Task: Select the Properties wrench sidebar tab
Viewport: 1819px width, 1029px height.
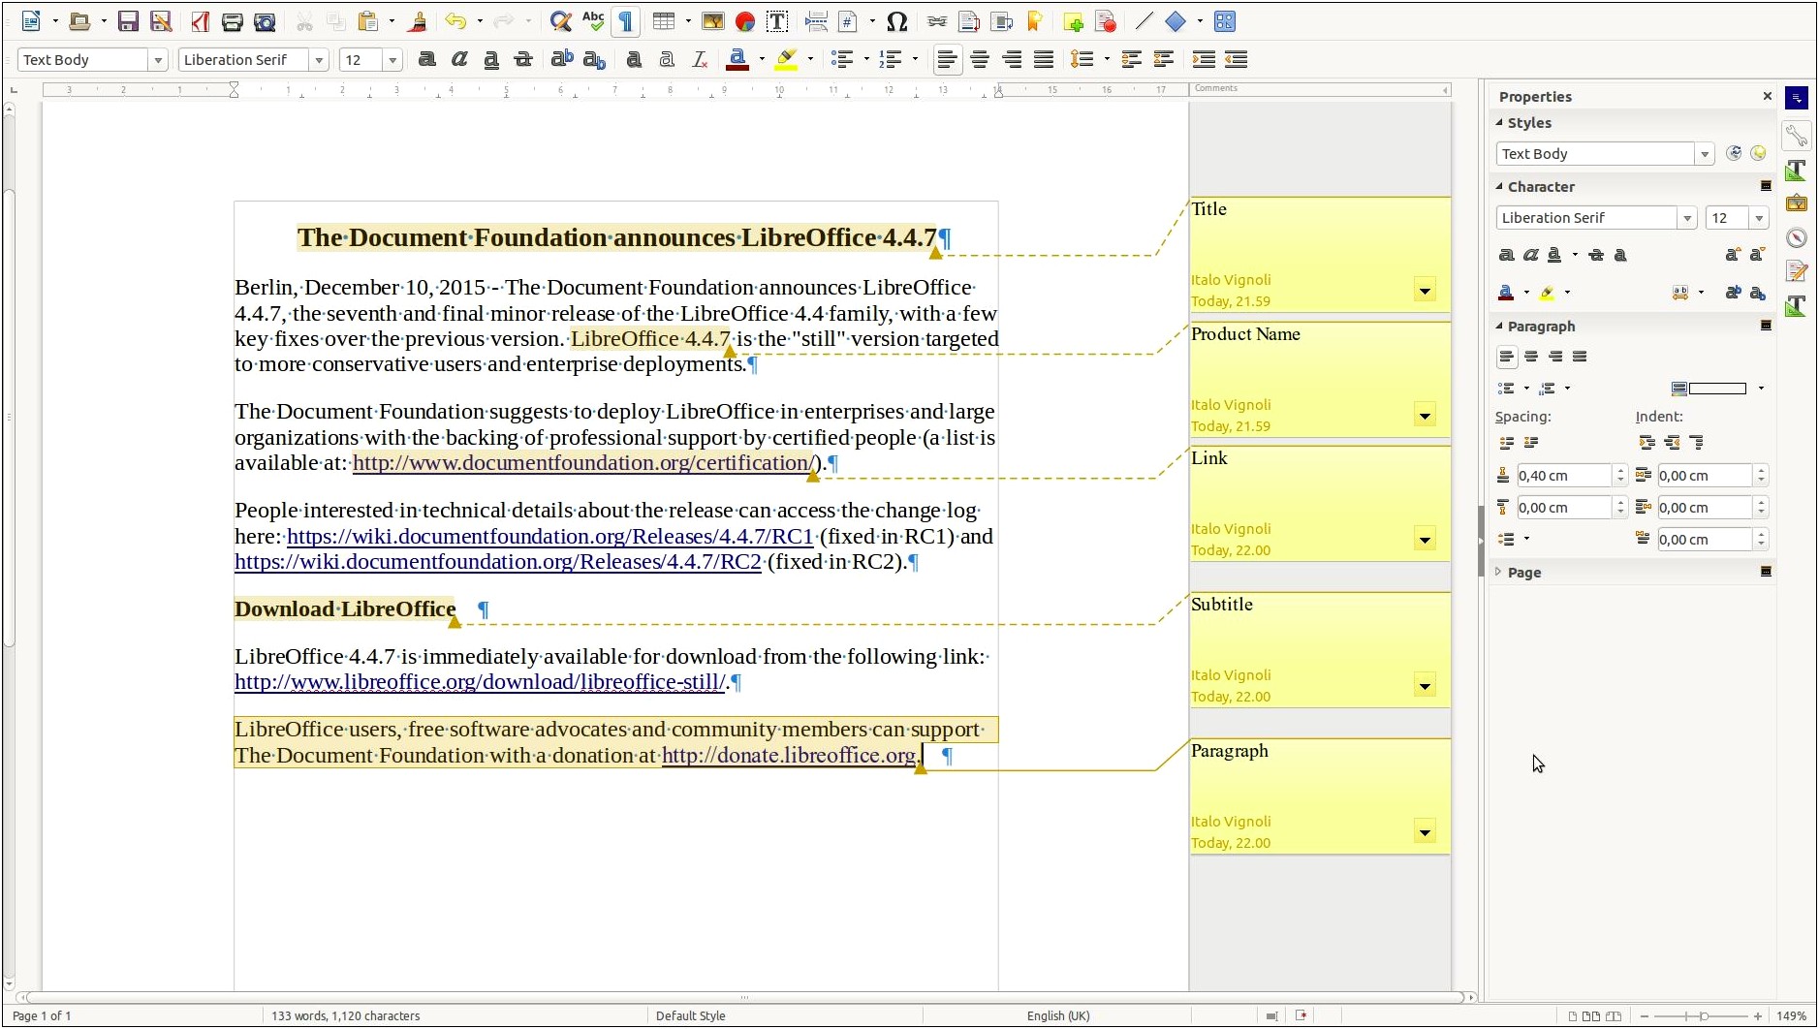Action: coord(1797,136)
